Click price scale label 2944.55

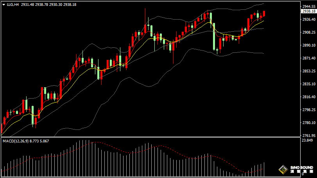click(x=309, y=7)
